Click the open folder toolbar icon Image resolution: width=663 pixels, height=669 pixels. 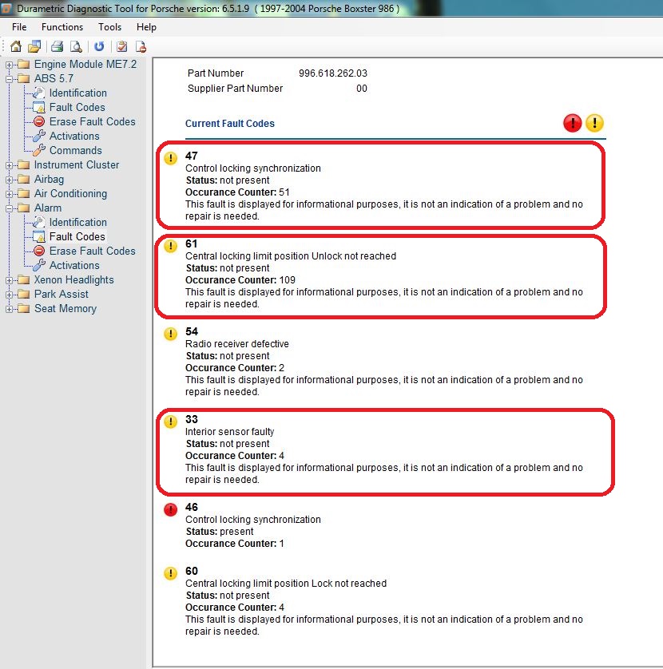(x=34, y=46)
